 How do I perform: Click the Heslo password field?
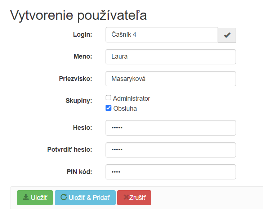(170, 128)
